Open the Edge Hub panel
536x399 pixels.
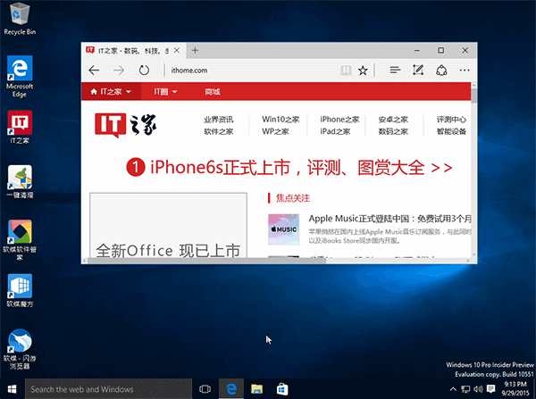[x=395, y=71]
